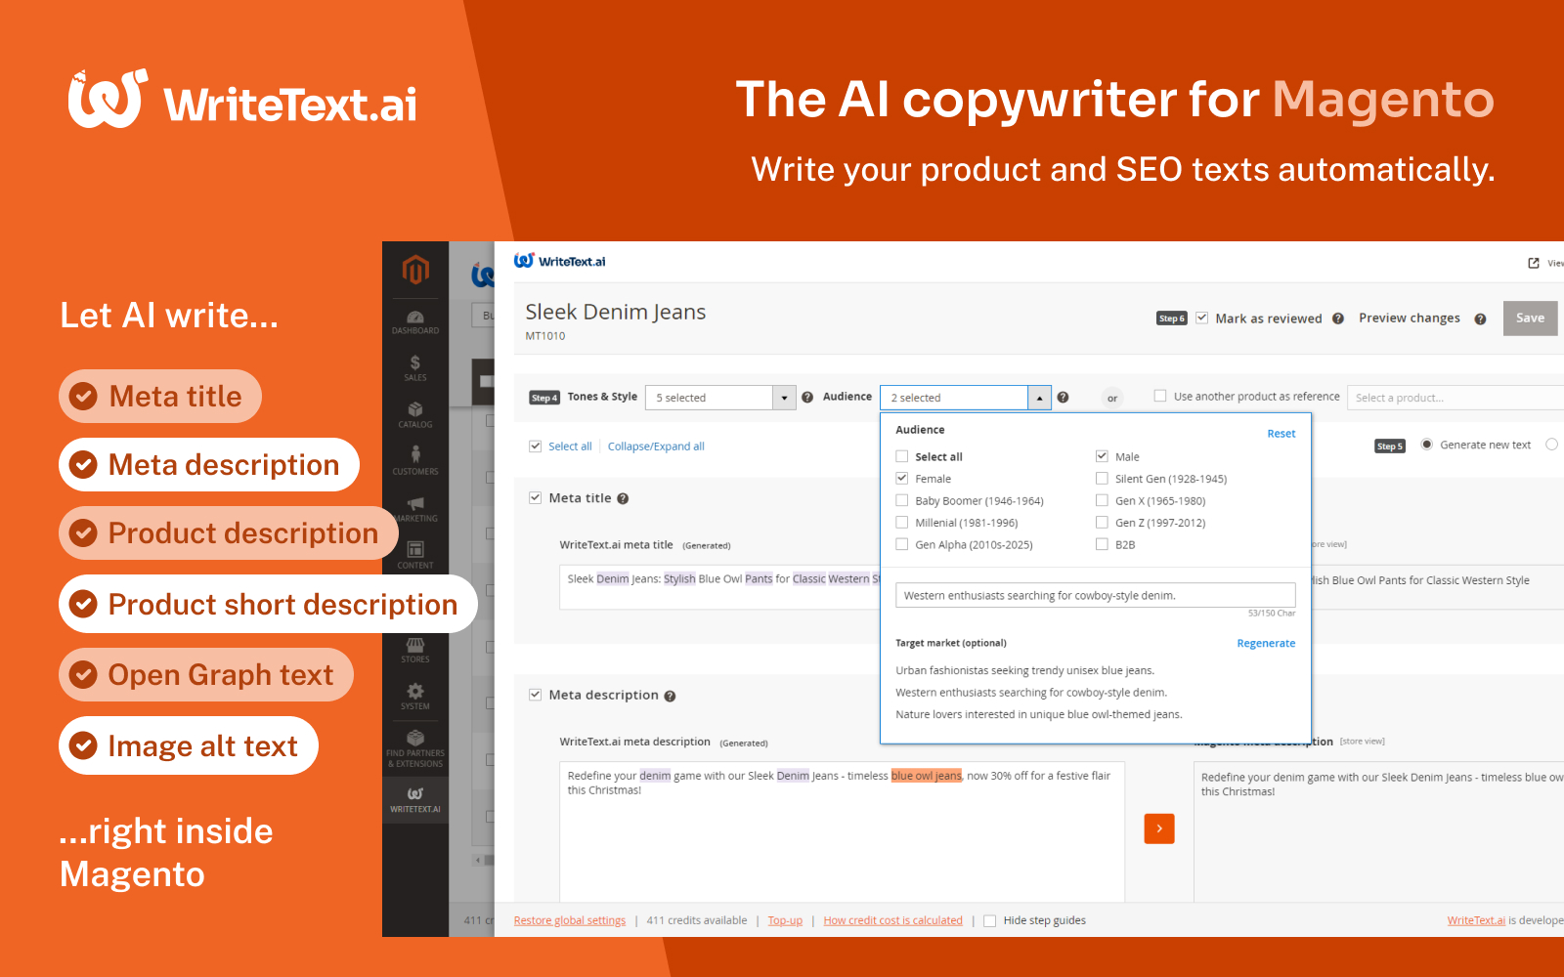This screenshot has height=977, width=1564.
Task: Enable the Mark as reviewed checkbox
Action: click(1201, 318)
